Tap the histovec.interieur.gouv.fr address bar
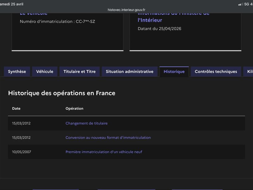 (126, 10)
